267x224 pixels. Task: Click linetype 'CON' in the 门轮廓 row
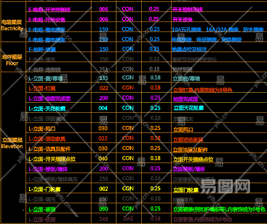[128, 189]
